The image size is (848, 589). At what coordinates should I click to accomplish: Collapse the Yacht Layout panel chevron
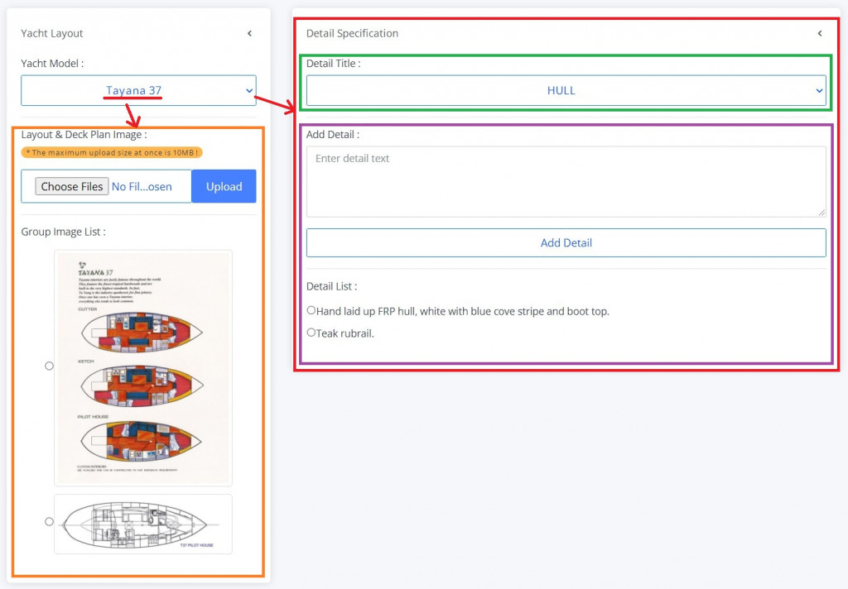click(x=249, y=33)
